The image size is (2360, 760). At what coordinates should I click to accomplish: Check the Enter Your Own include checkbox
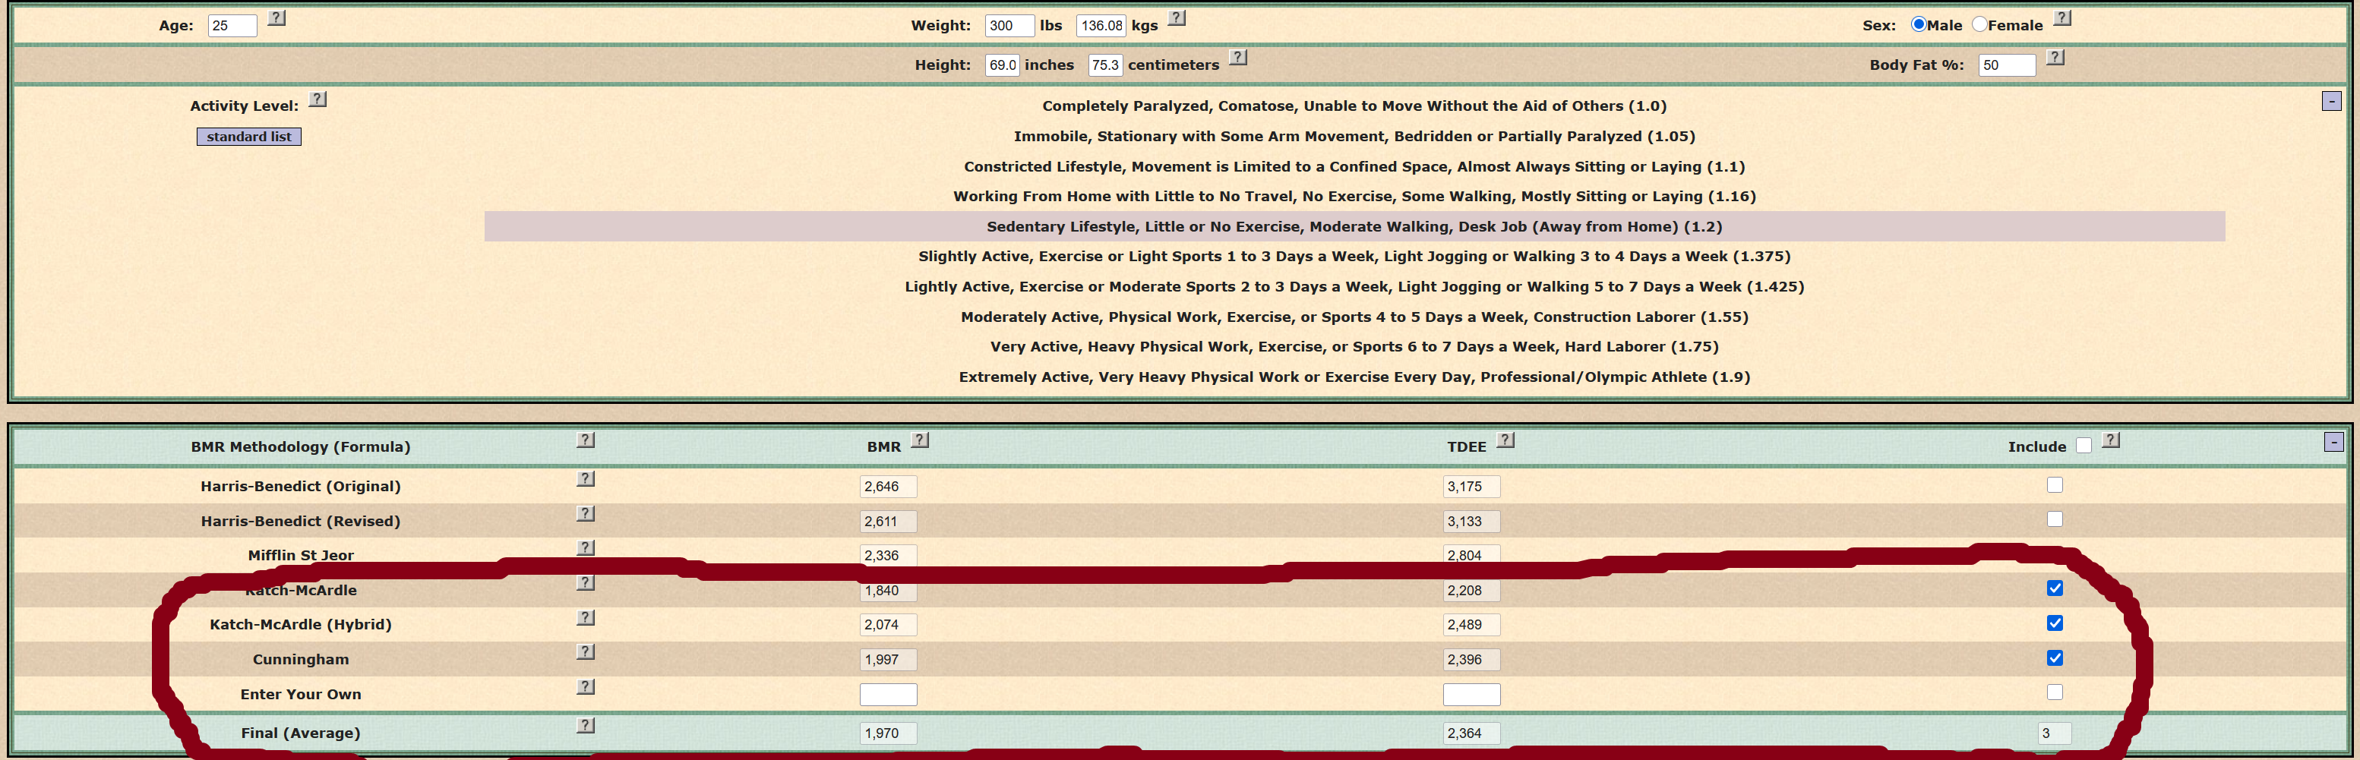(x=2055, y=692)
